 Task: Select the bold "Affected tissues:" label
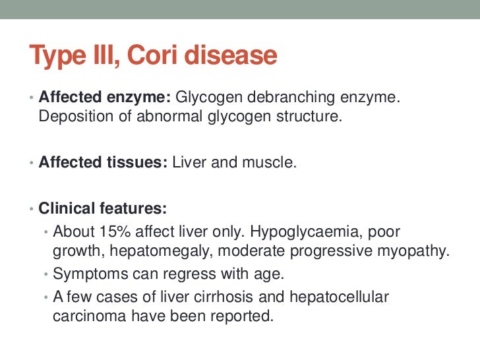point(103,162)
